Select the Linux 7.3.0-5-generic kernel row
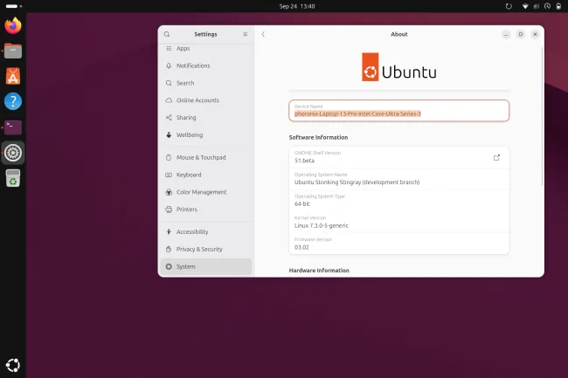 tap(398, 222)
